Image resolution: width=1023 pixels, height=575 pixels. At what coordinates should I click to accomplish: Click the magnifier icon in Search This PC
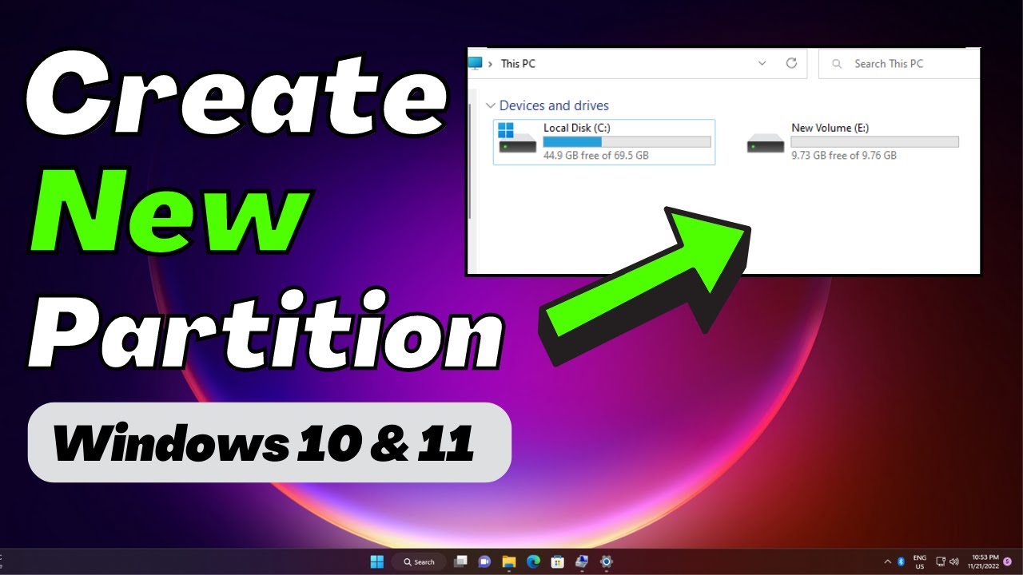837,64
